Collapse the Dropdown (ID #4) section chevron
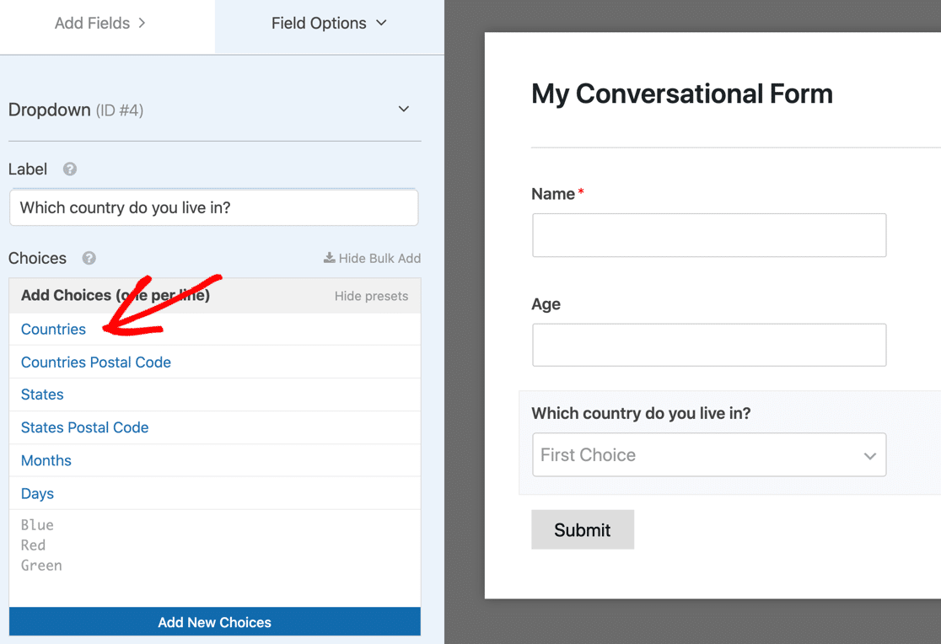This screenshot has height=644, width=941. click(404, 110)
